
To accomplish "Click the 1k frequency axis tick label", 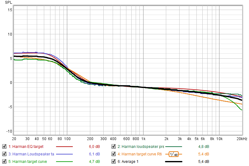I will (143, 139).
